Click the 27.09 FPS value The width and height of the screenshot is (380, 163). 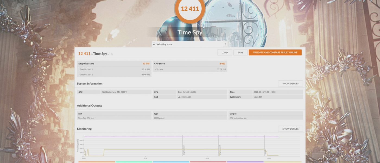coord(221,70)
